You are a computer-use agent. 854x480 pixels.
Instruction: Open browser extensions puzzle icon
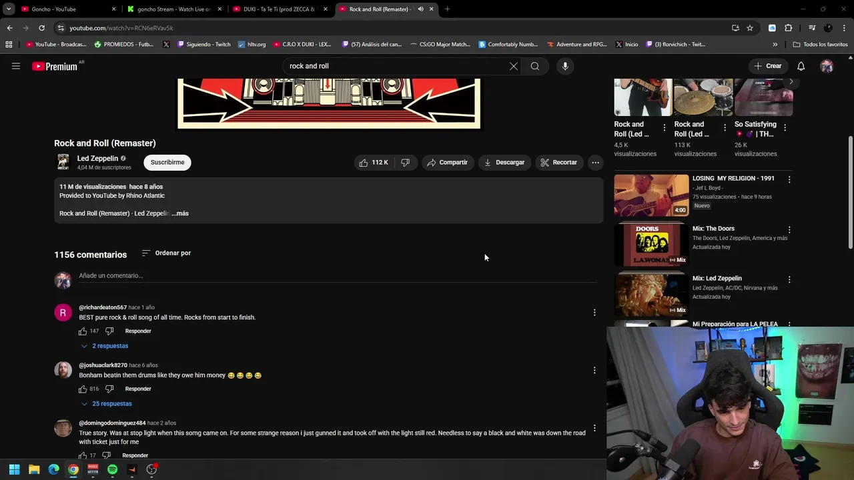click(x=789, y=28)
